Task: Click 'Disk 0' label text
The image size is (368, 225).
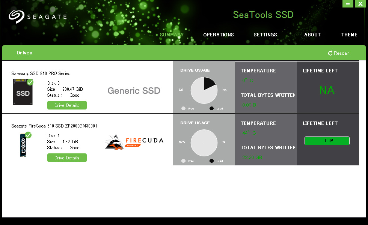Action: pyautogui.click(x=53, y=83)
